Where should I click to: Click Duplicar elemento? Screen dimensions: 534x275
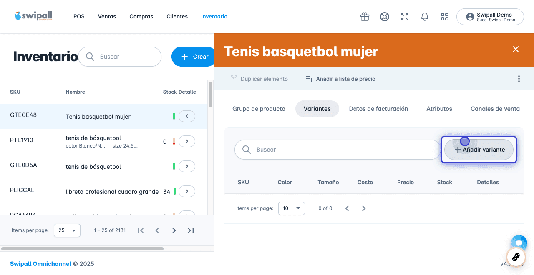click(x=259, y=79)
